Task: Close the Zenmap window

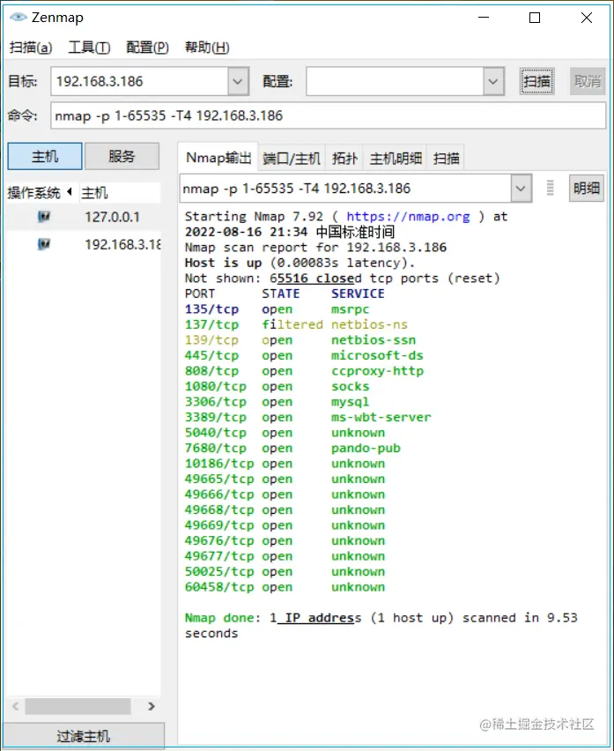Action: pos(586,18)
